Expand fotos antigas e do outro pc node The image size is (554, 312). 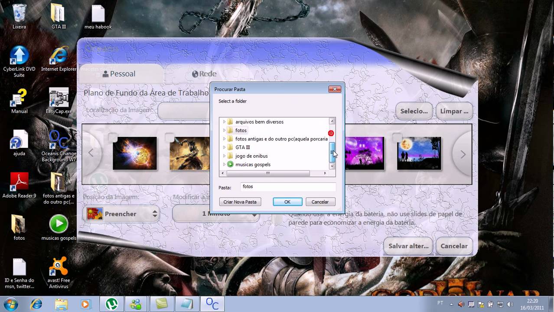[224, 139]
